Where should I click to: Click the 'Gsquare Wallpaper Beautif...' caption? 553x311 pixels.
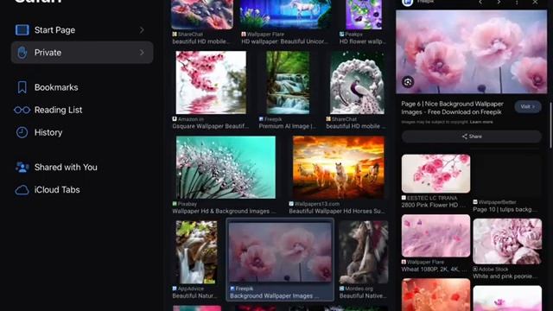[x=210, y=126]
